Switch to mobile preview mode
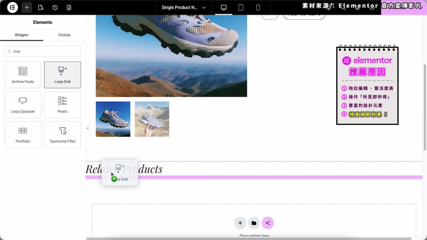The height and width of the screenshot is (240, 427). [258, 7]
